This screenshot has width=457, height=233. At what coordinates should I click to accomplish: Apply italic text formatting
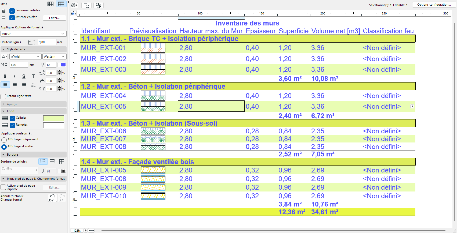pyautogui.click(x=14, y=76)
